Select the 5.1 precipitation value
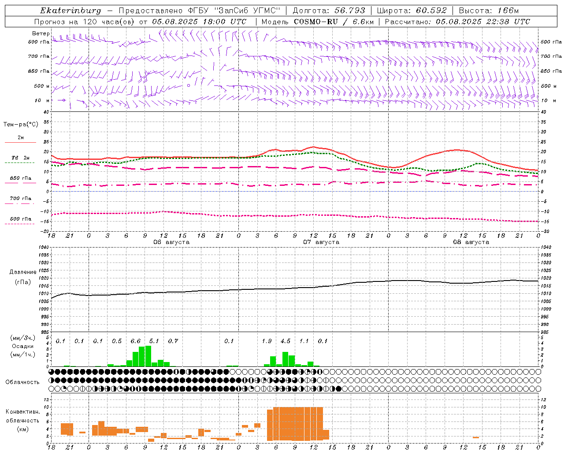 click(154, 341)
